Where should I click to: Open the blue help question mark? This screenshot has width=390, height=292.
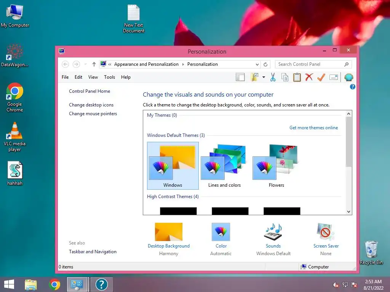pyautogui.click(x=352, y=87)
